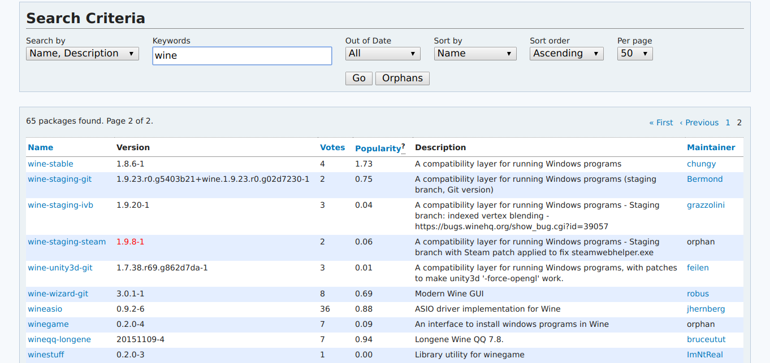Click the Orphans button

[403, 78]
